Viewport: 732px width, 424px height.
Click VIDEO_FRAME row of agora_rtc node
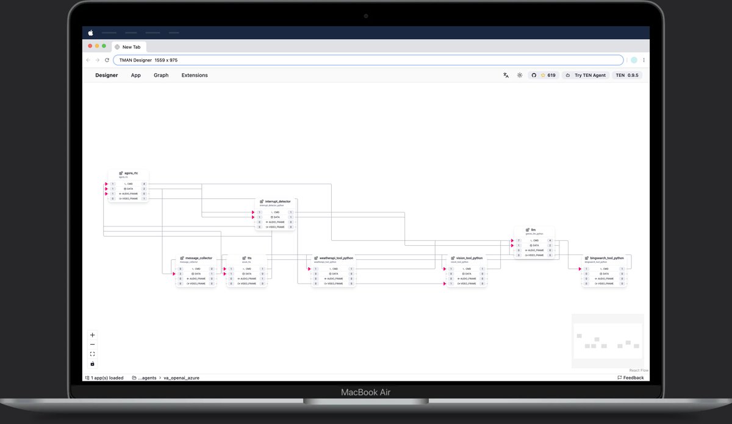129,198
